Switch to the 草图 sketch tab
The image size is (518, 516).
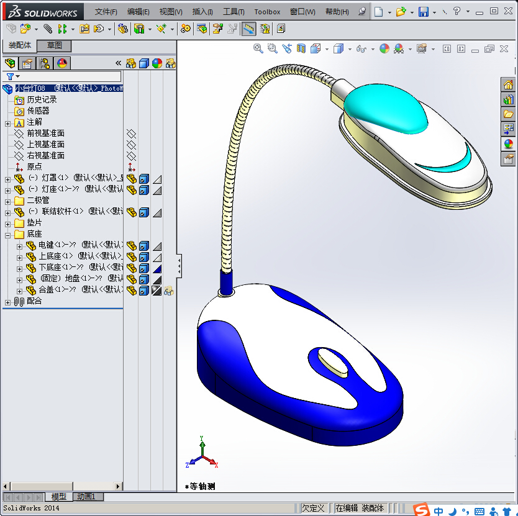54,45
